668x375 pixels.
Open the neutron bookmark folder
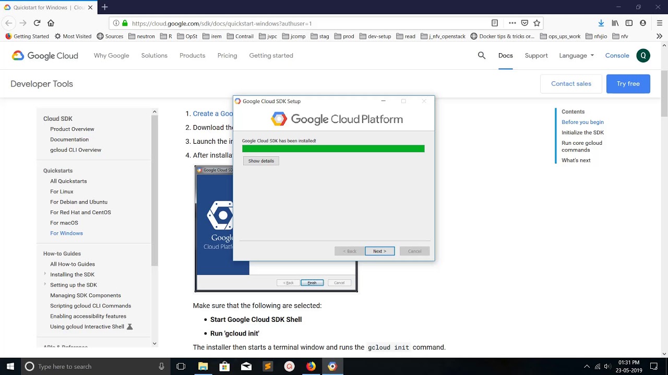[x=141, y=36]
